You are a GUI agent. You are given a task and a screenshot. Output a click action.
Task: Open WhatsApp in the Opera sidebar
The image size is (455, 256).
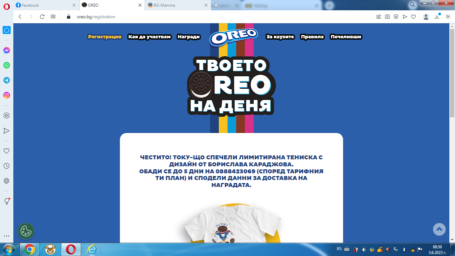pos(7,65)
